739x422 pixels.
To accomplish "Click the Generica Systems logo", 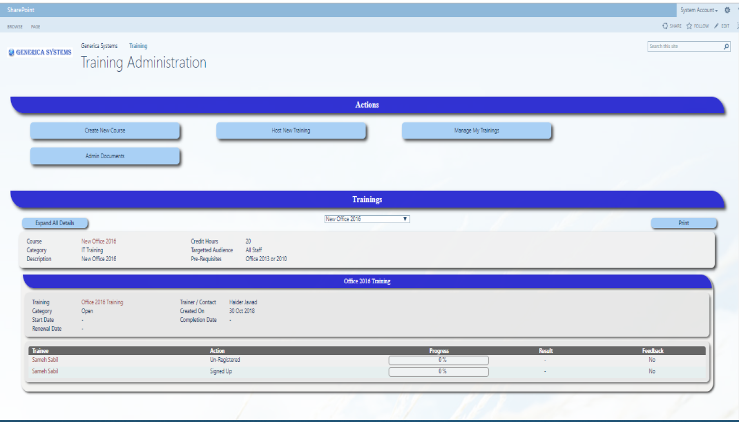I will pos(41,52).
